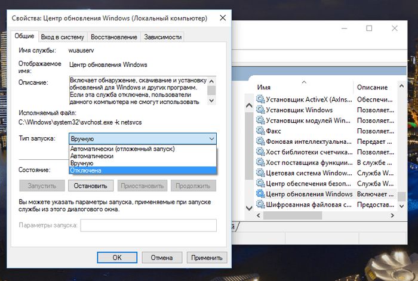Image resolution: width=418 pixels, height=281 pixels.
Task: Click gear icon next to Установщик Windows
Action: (x=260, y=110)
